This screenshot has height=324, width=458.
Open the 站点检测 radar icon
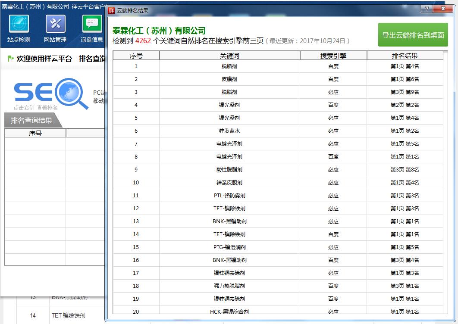(19, 24)
